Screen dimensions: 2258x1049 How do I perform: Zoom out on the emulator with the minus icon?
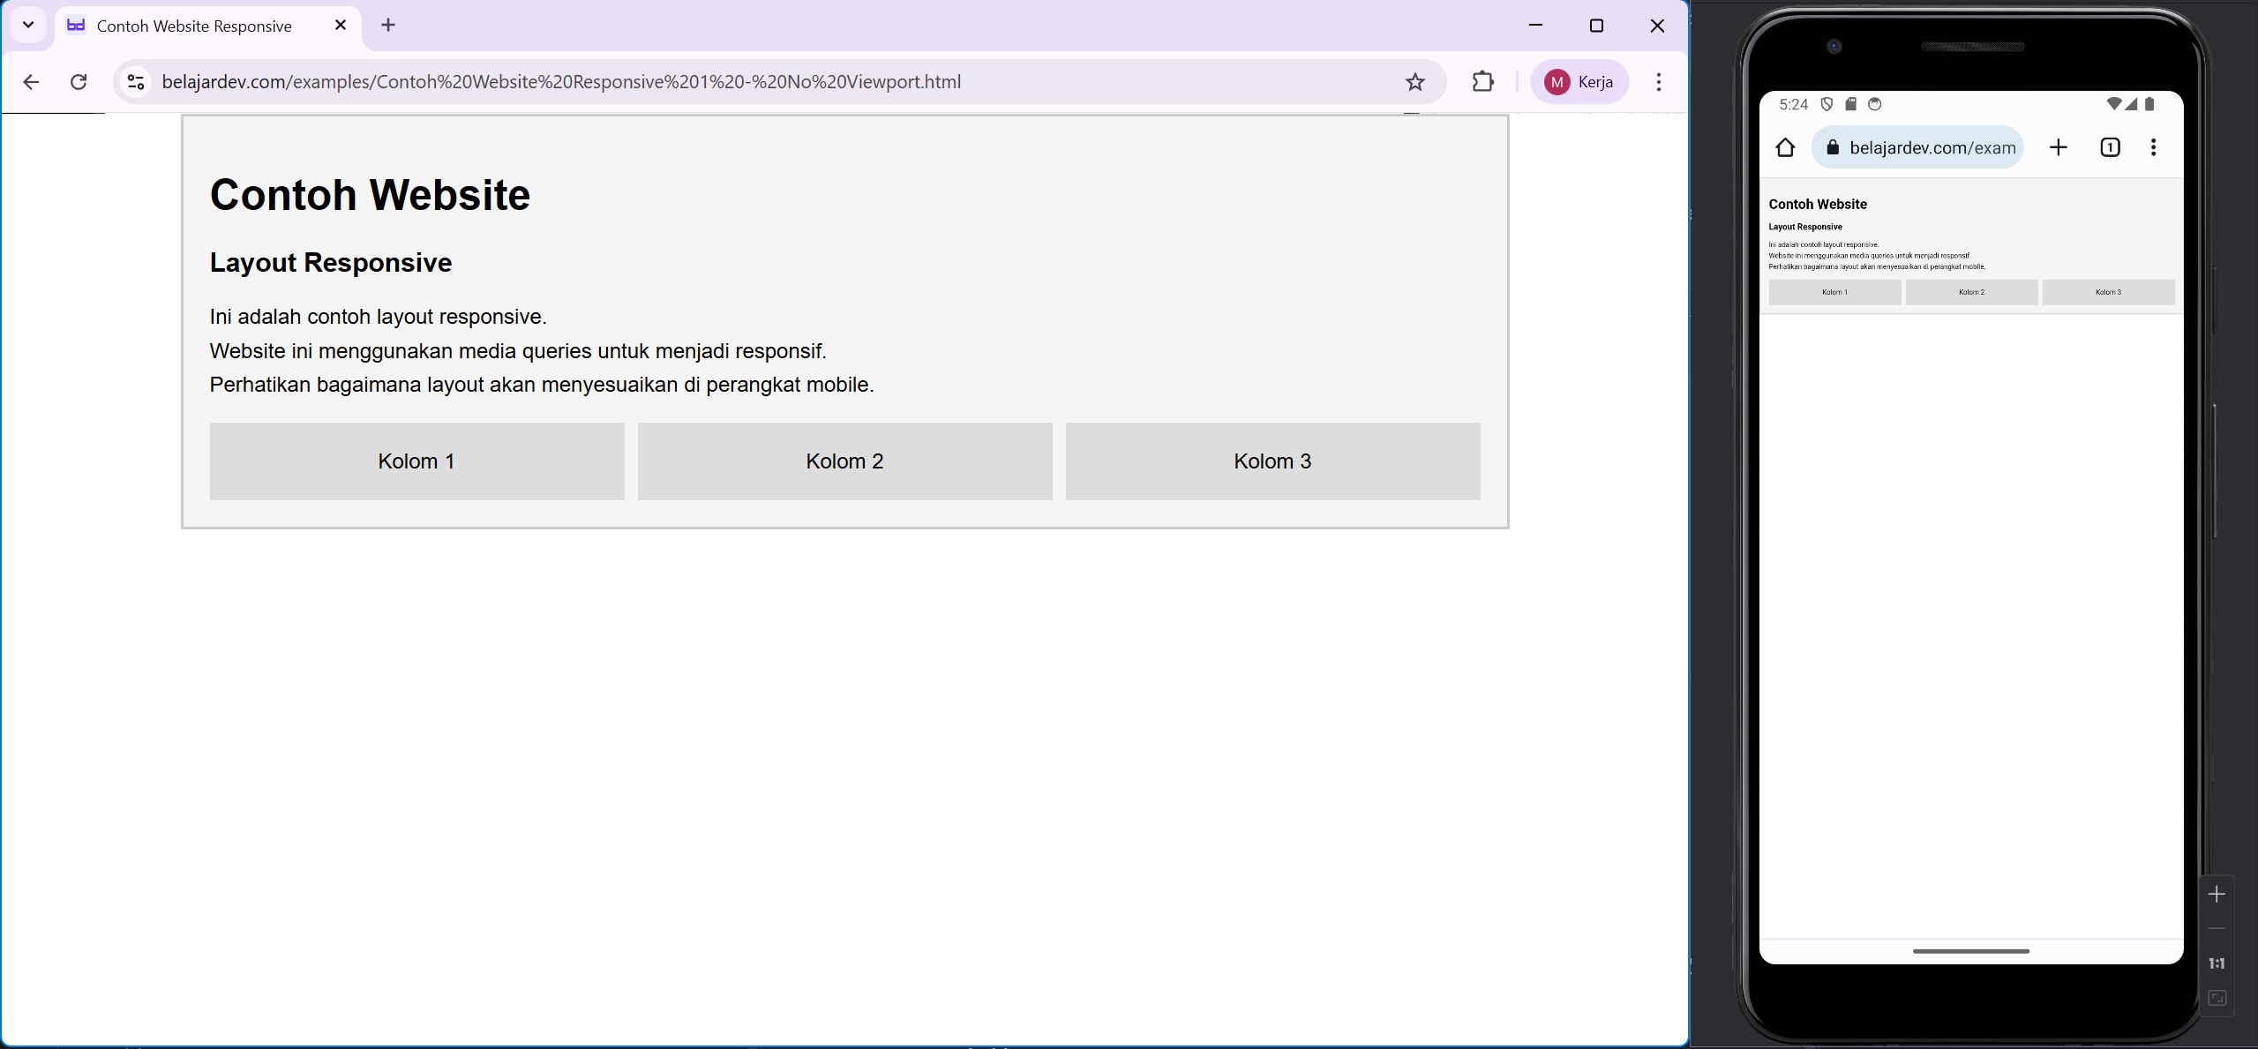pyautogui.click(x=2217, y=928)
